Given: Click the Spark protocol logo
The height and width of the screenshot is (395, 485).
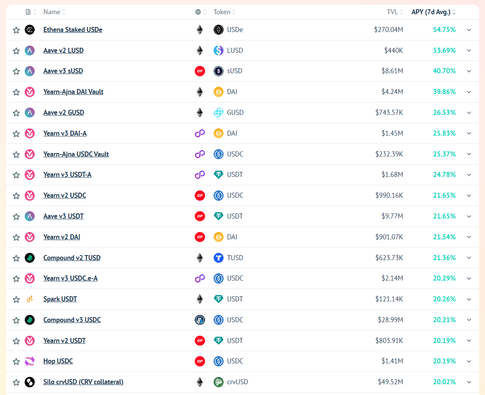Looking at the screenshot, I should coord(30,299).
